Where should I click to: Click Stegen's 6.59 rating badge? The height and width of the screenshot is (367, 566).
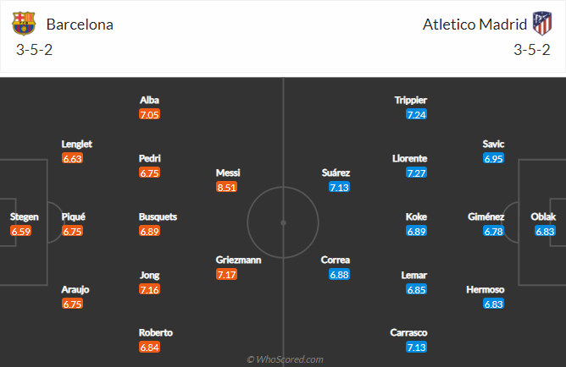[21, 231]
